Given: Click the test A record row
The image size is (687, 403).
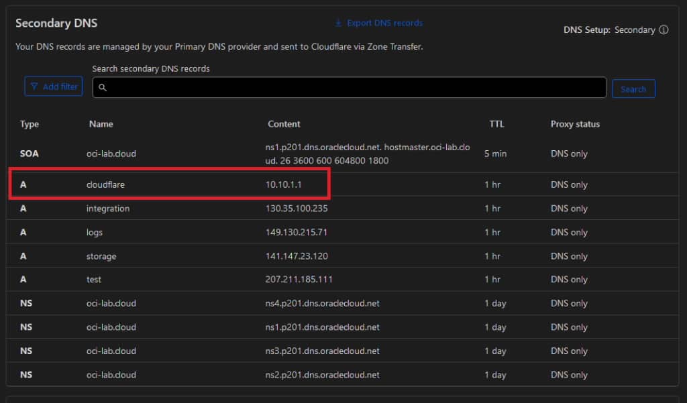Looking at the screenshot, I should coord(168,280).
